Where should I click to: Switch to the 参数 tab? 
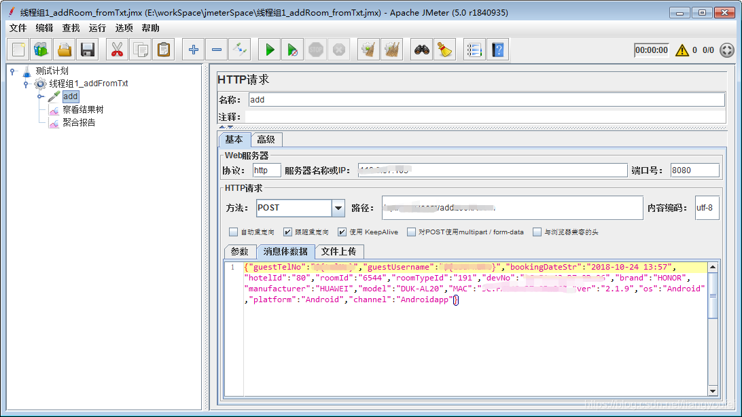239,251
